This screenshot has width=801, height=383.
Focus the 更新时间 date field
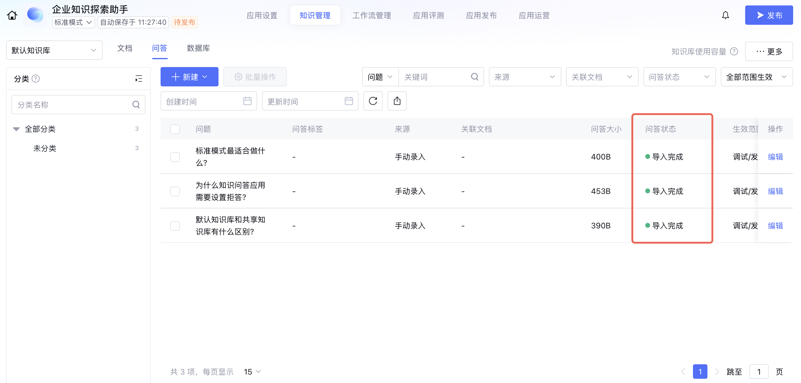pyautogui.click(x=310, y=101)
